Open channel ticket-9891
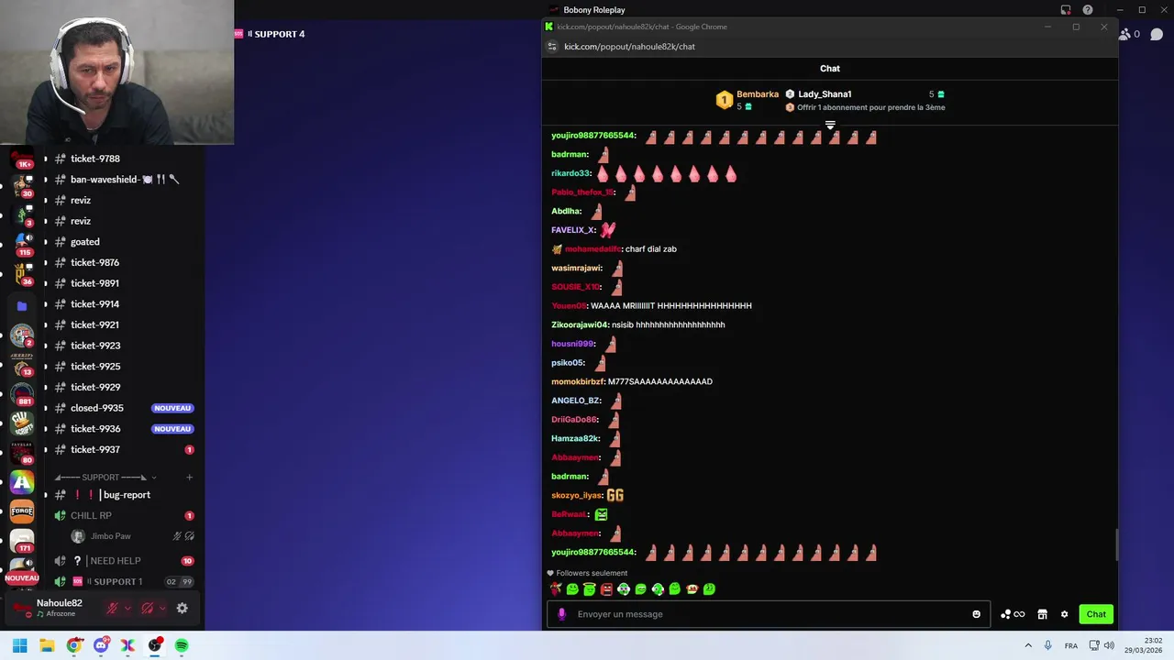 [124, 283]
